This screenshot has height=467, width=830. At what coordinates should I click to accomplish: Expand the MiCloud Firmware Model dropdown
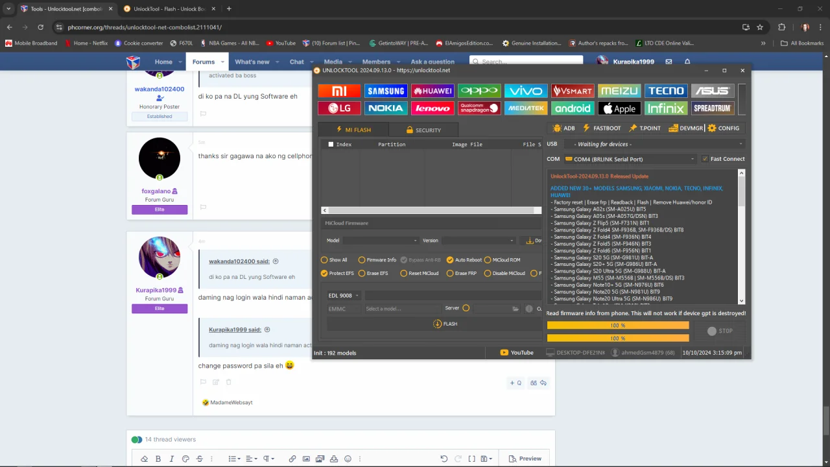380,241
